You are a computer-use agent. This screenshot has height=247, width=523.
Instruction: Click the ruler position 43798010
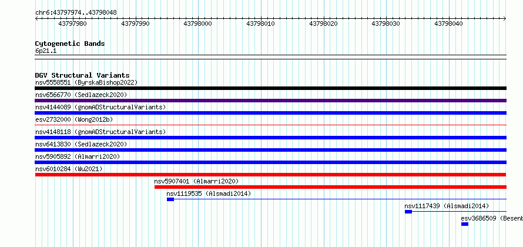click(260, 24)
